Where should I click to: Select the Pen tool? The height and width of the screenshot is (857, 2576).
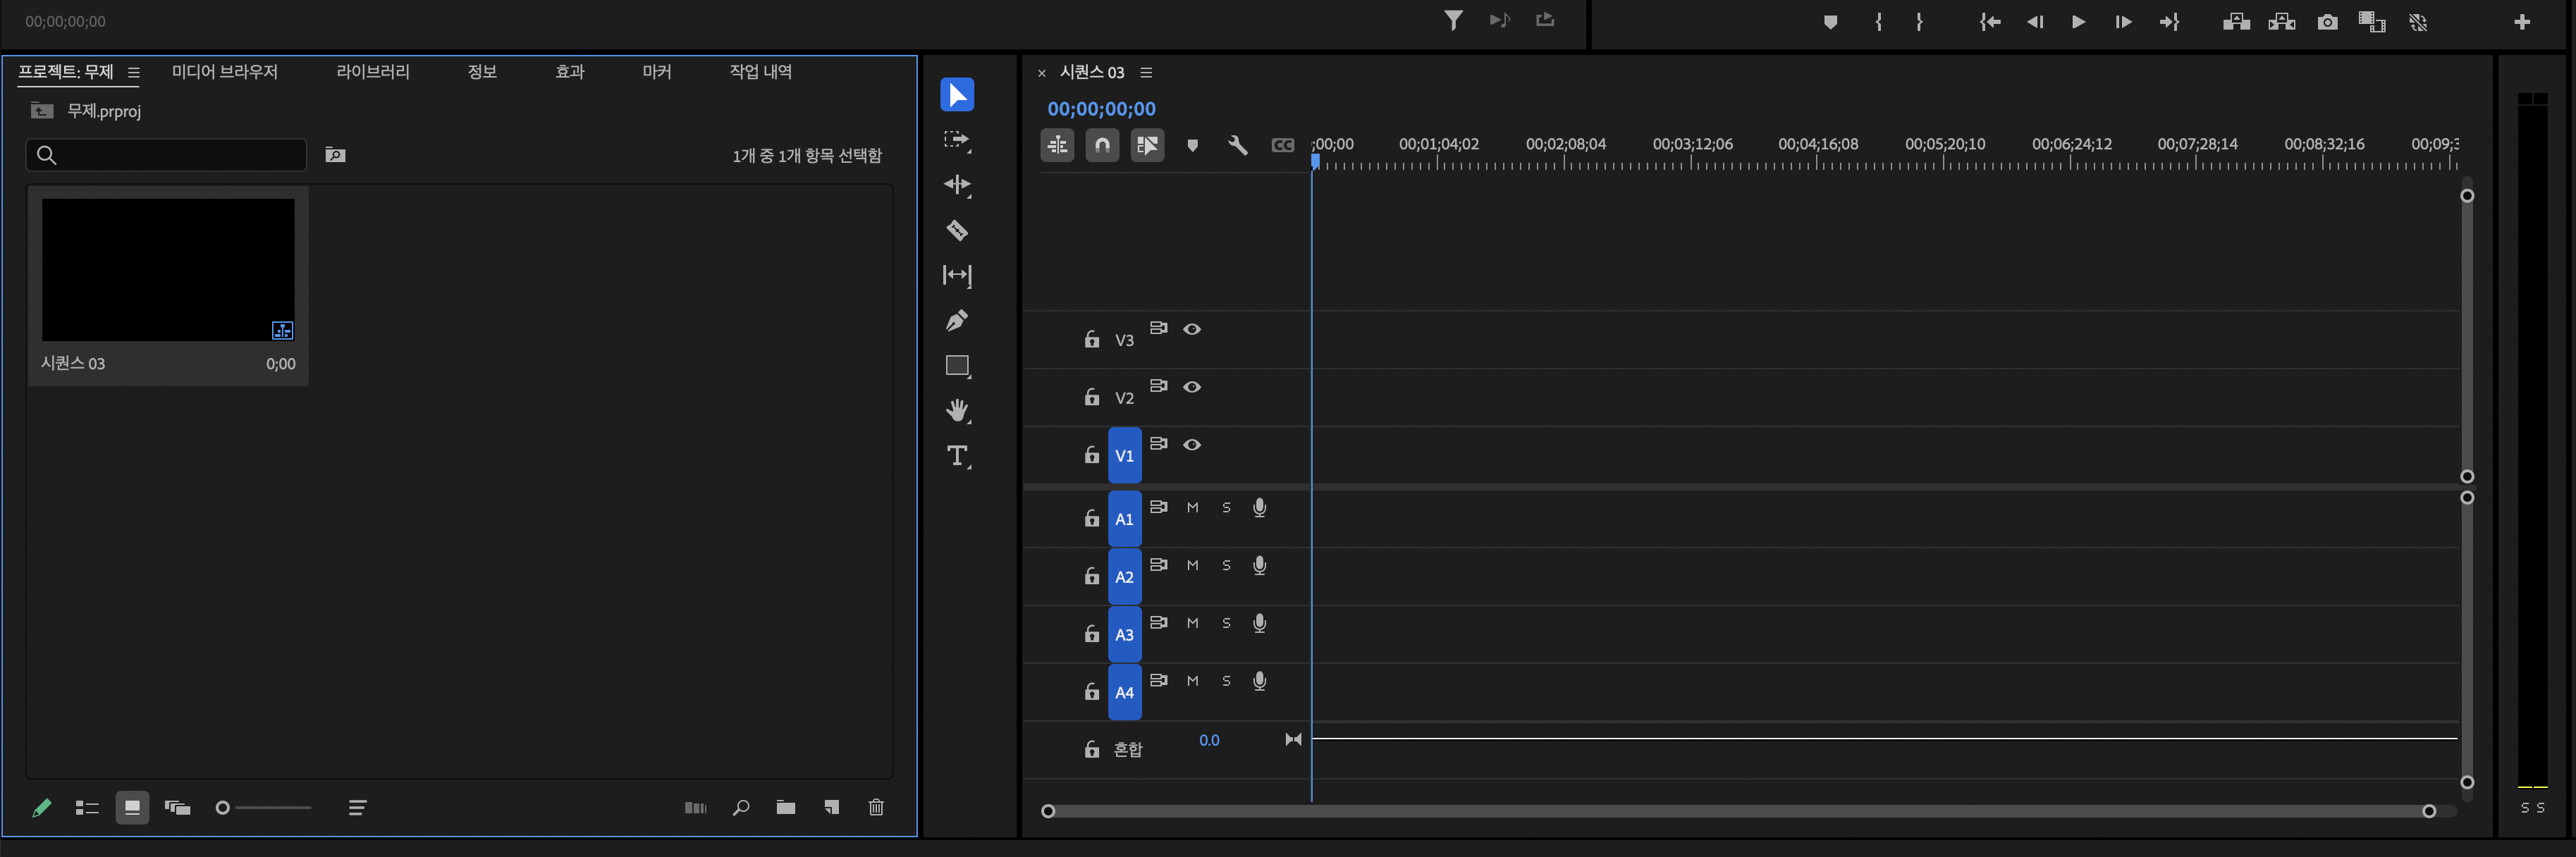[957, 320]
